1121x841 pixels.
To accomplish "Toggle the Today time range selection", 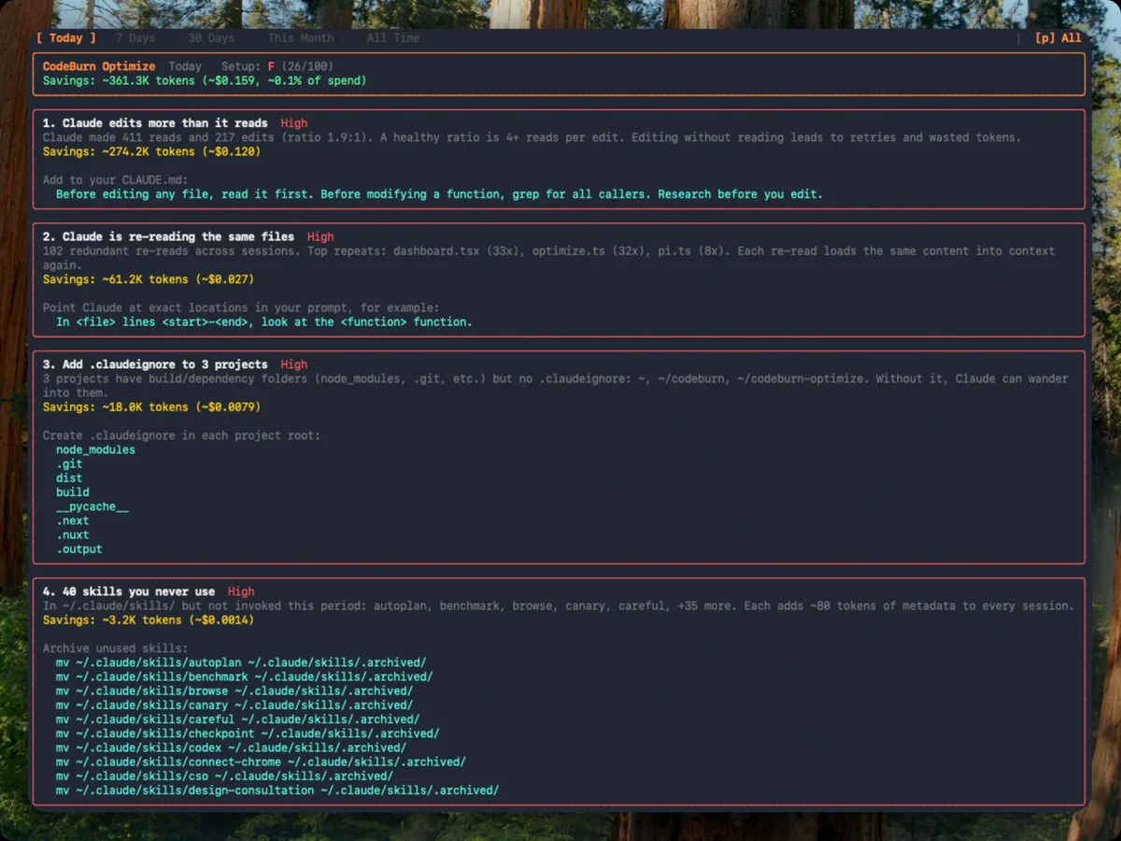I will coord(65,38).
